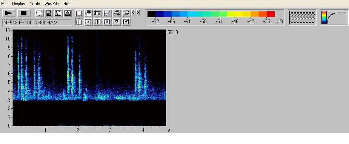
Task: Toggle the vertical line cursor button
Action: point(79,22)
